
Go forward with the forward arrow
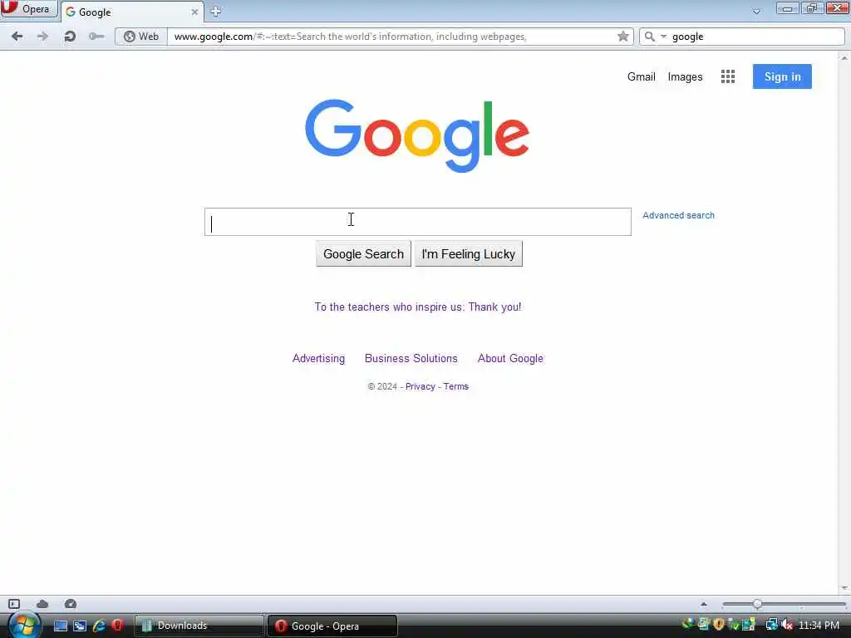click(x=42, y=37)
